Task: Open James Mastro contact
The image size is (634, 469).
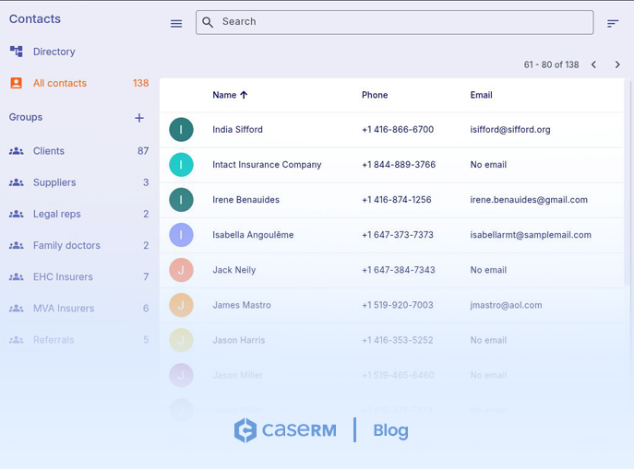Action: pyautogui.click(x=242, y=305)
